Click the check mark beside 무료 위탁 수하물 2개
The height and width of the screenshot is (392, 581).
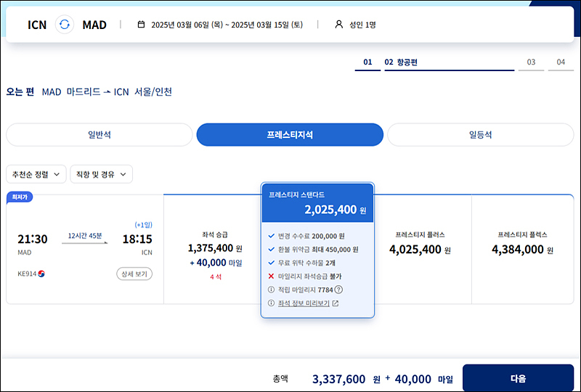pos(271,263)
